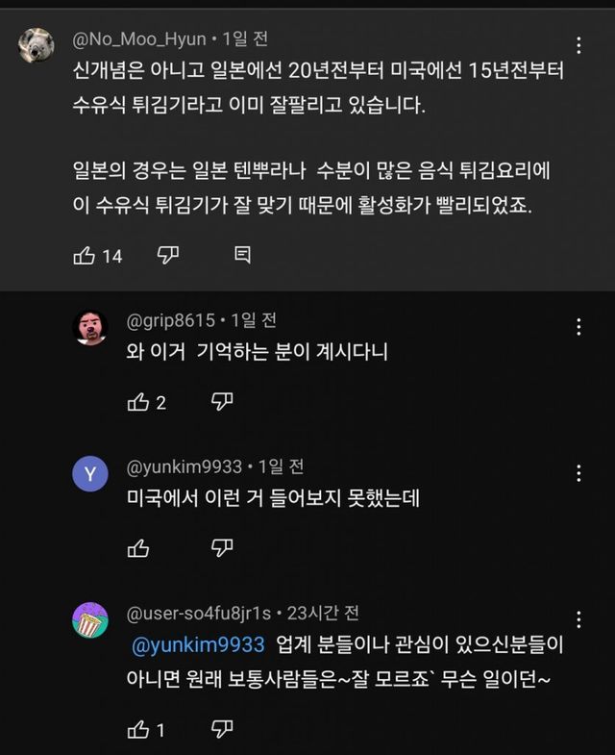The image size is (615, 755).
Task: Like the reply by @grip8615
Action: 138,401
